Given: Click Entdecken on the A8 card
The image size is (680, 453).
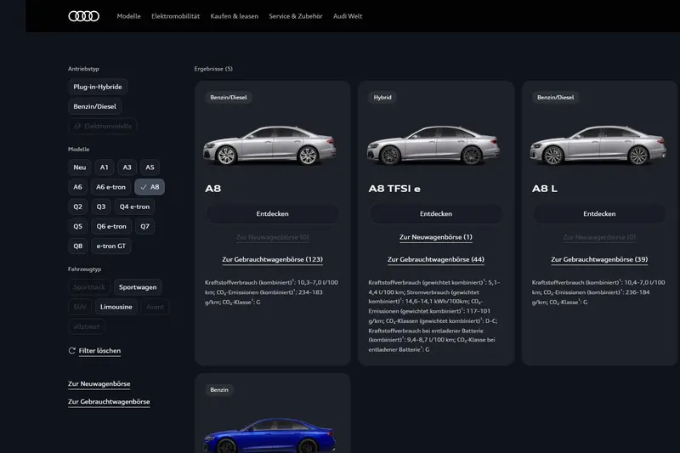Looking at the screenshot, I should pyautogui.click(x=272, y=214).
